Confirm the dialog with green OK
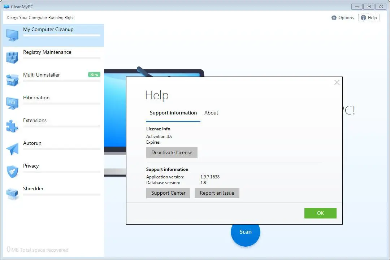This screenshot has height=260, width=390. pos(320,213)
